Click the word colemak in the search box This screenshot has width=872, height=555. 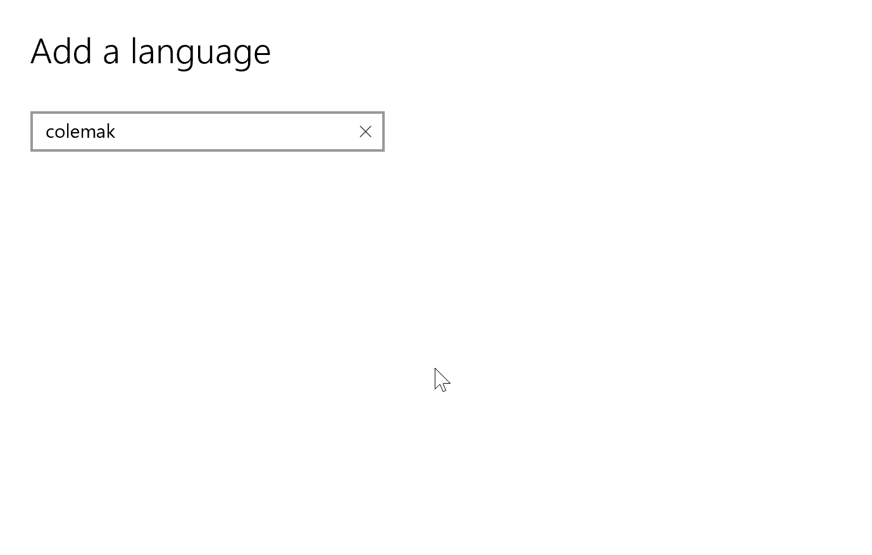tap(80, 131)
